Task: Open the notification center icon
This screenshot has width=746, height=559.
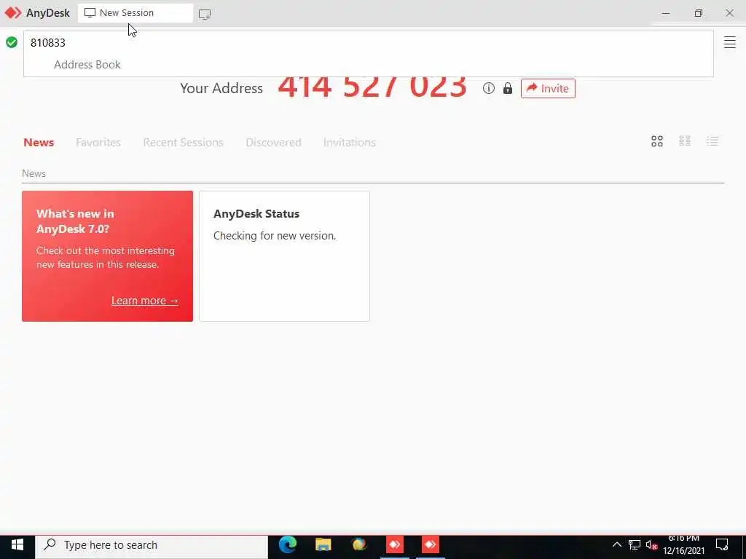Action: click(722, 544)
